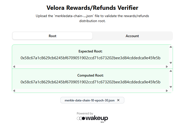Click the Computed Root hash value

pos(90,82)
